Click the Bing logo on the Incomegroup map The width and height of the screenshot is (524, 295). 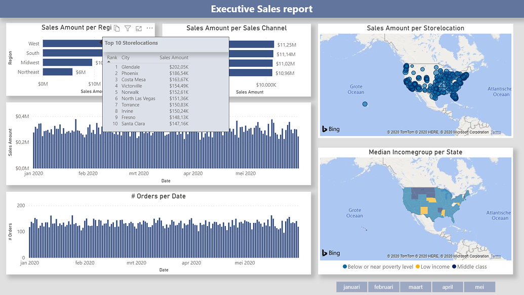(330, 253)
